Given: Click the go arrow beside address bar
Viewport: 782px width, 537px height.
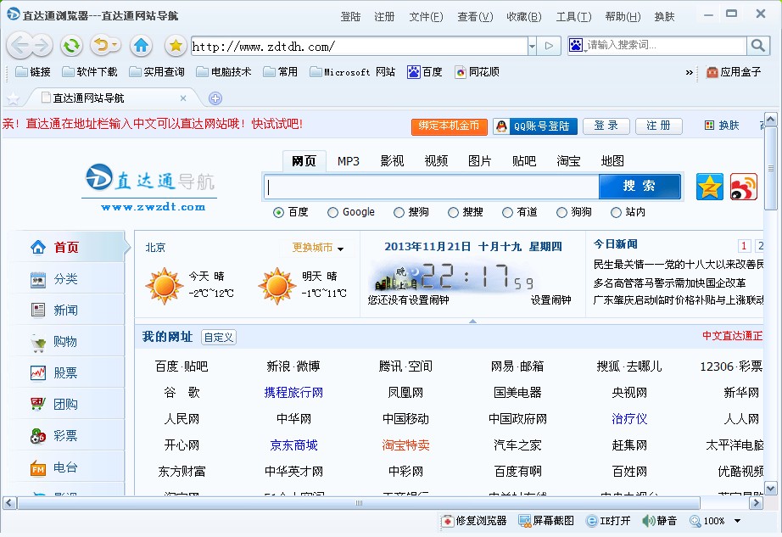Looking at the screenshot, I should click(549, 46).
